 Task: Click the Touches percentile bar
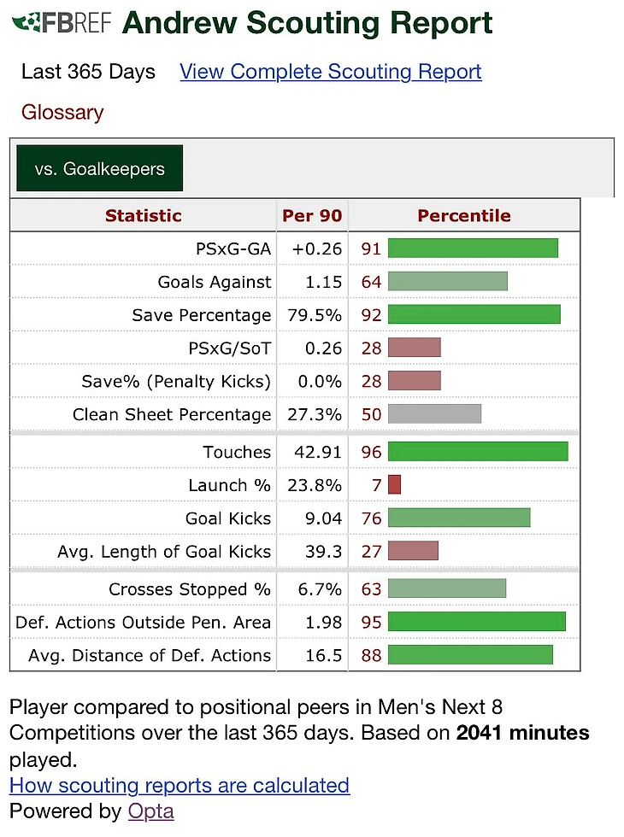(478, 452)
